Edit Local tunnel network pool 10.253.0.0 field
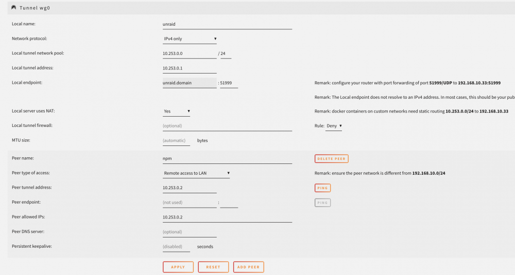This screenshot has width=515, height=275. [190, 53]
